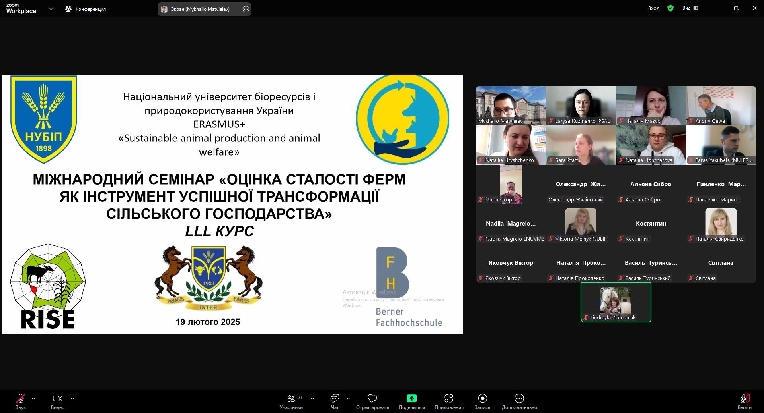Click the Конференция tab

coord(86,9)
